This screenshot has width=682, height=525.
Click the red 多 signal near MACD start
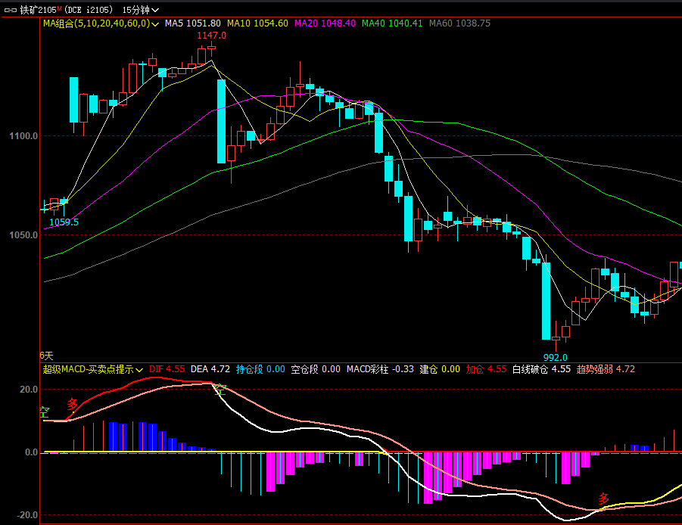click(72, 404)
